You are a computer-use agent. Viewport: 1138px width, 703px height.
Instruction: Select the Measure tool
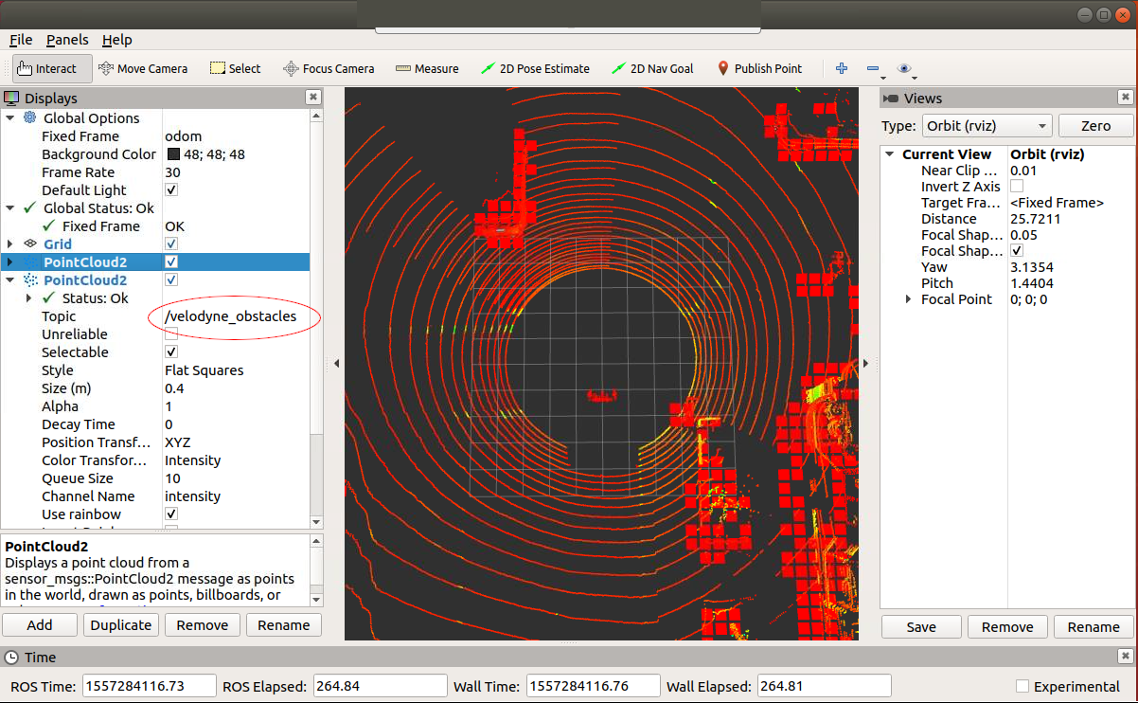(427, 68)
